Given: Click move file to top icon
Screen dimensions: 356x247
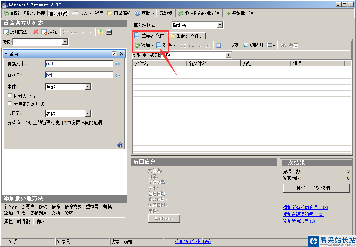Looking at the screenshot, I should coord(183,46).
